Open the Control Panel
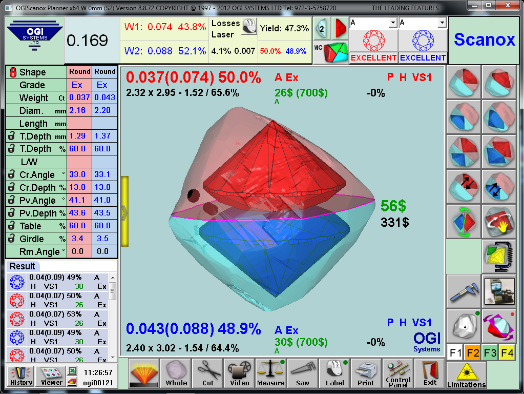 click(397, 373)
